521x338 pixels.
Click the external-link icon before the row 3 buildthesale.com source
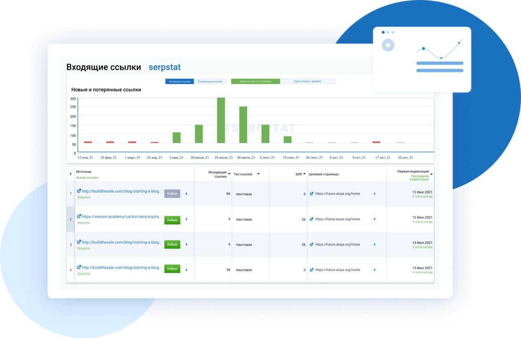click(79, 242)
